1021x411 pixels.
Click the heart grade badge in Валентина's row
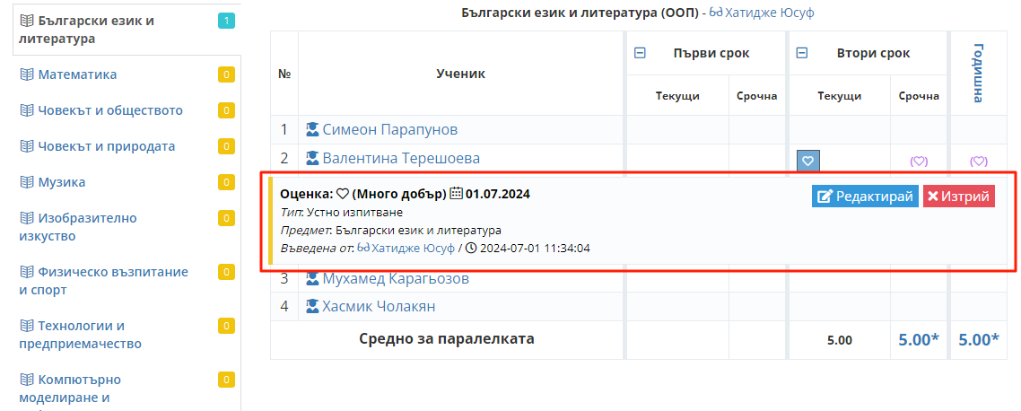[807, 161]
